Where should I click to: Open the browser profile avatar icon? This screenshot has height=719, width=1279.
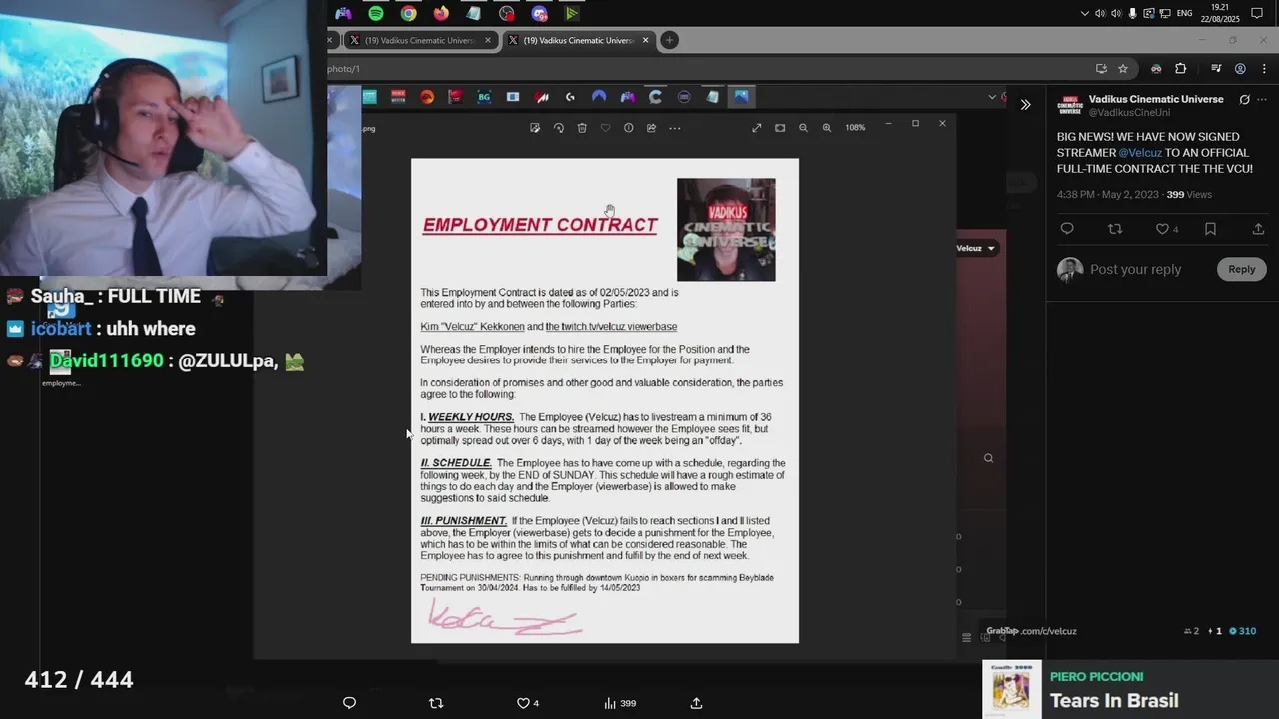[1240, 69]
